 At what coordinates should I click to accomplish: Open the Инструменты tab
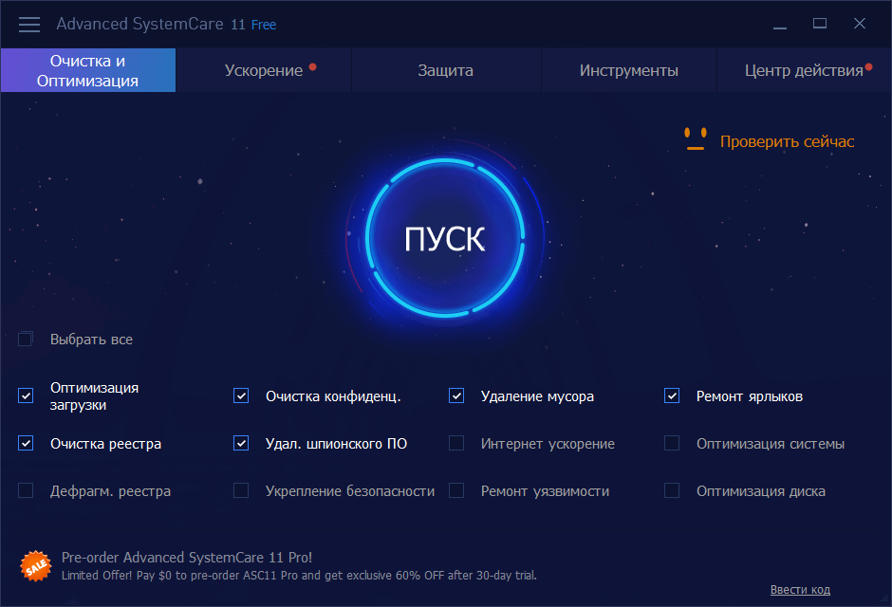click(x=628, y=70)
